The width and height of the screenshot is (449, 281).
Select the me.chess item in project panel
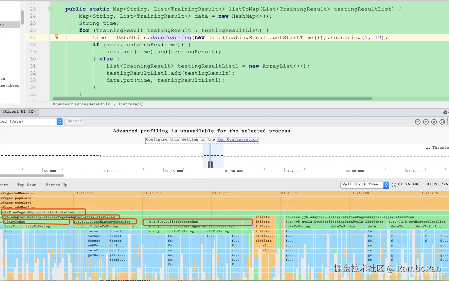10,86
